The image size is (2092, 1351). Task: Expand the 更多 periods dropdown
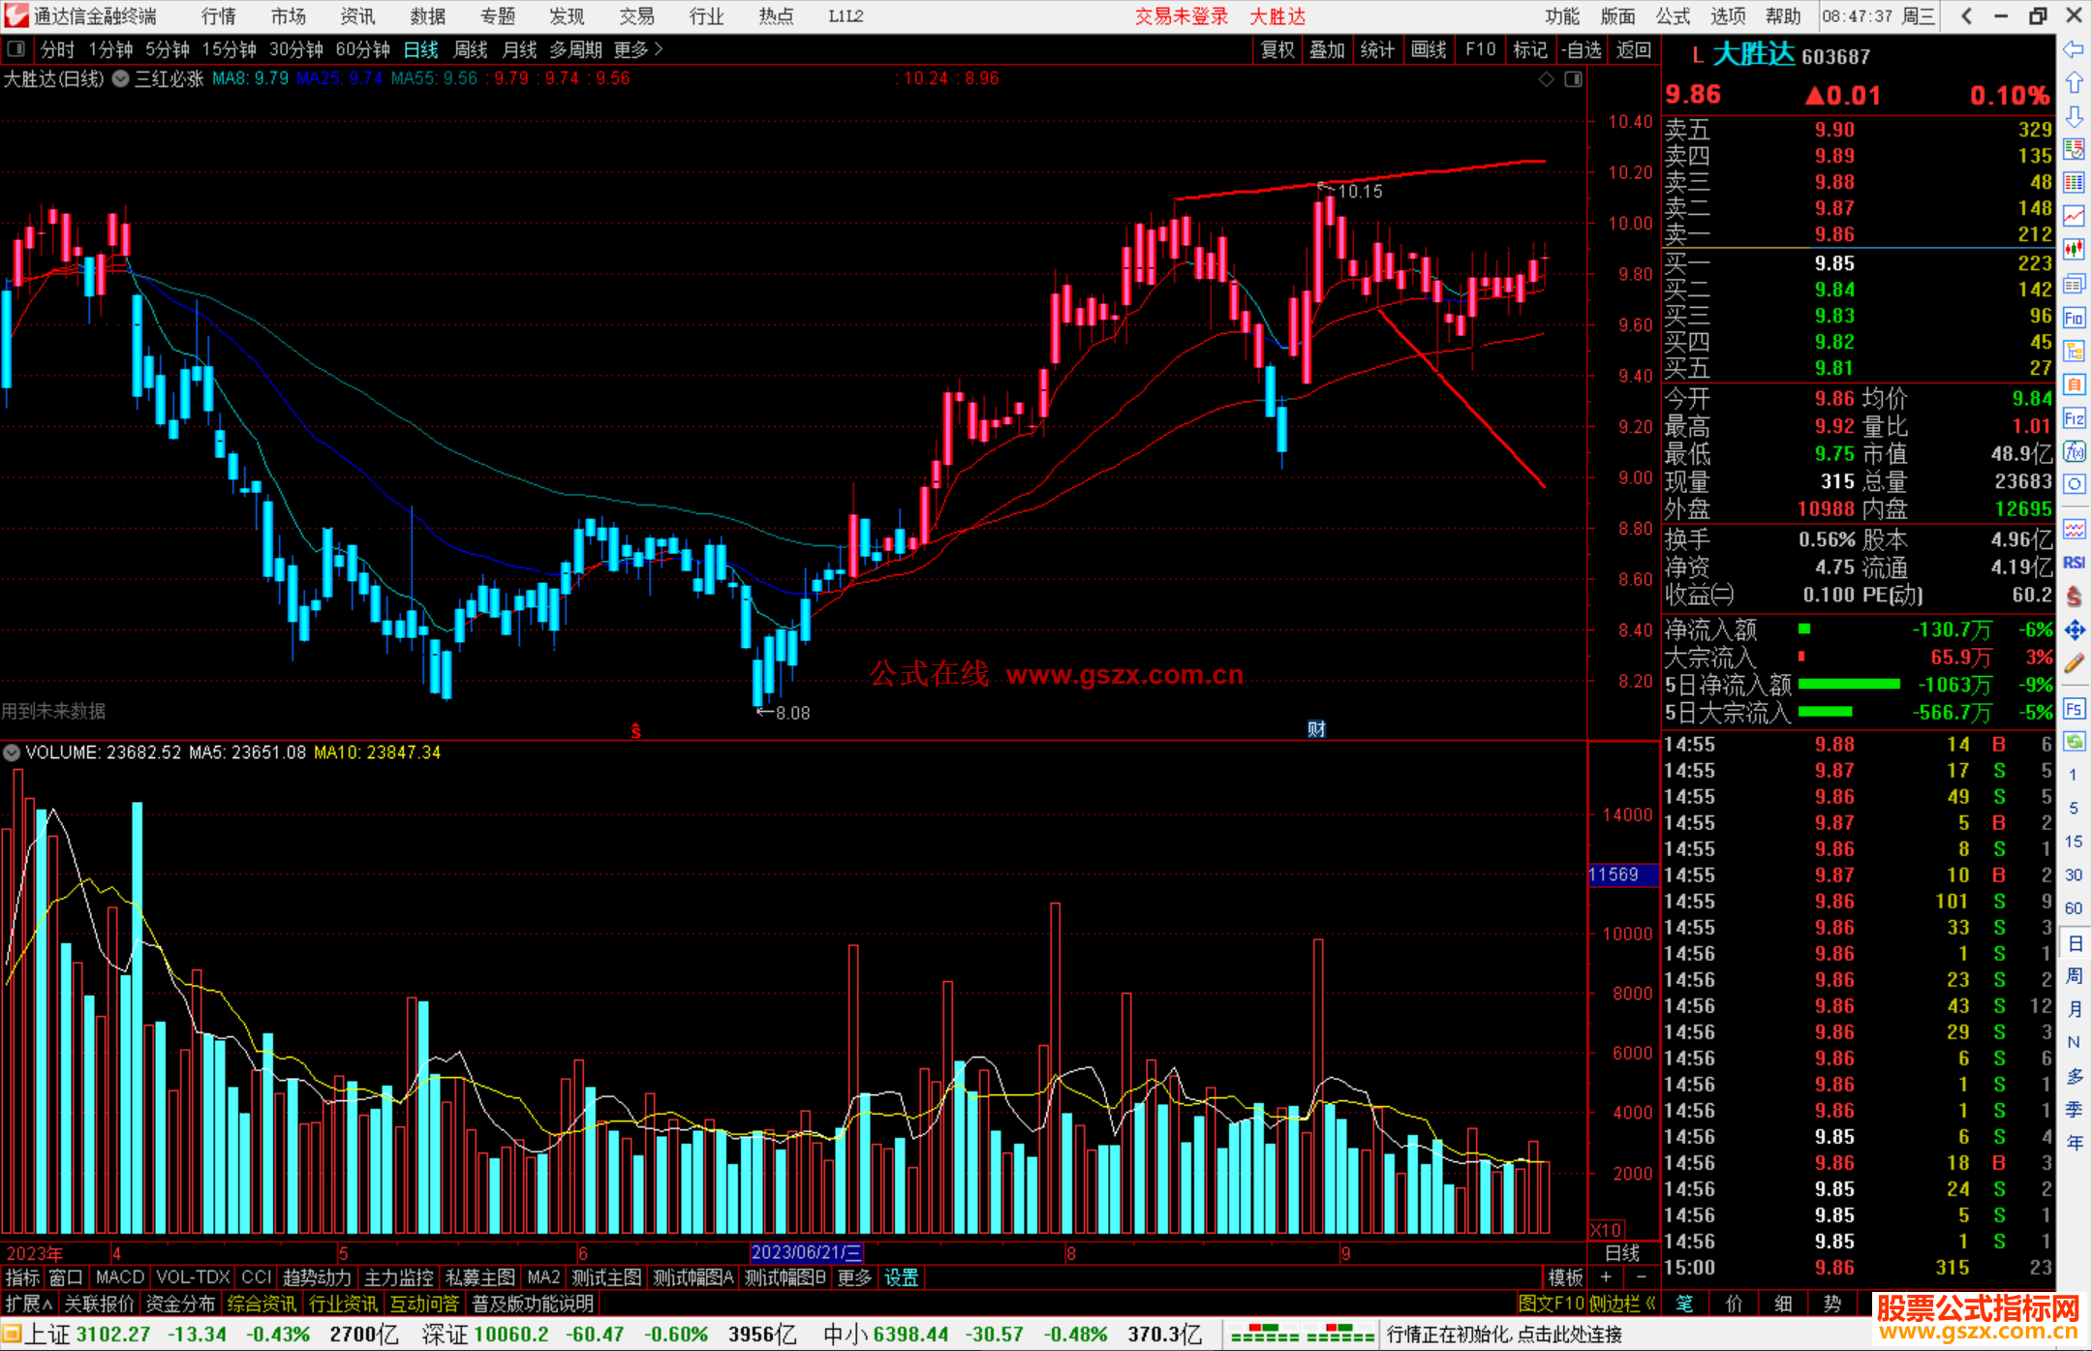point(638,49)
